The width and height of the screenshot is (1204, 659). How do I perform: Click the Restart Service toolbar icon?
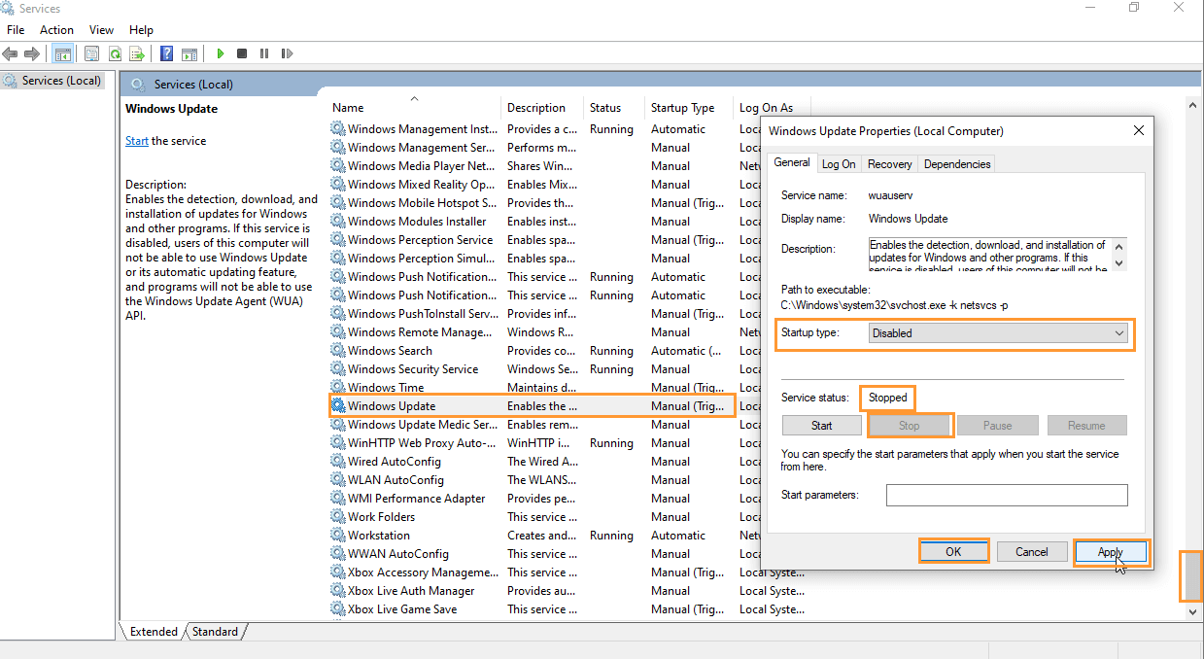click(x=285, y=54)
